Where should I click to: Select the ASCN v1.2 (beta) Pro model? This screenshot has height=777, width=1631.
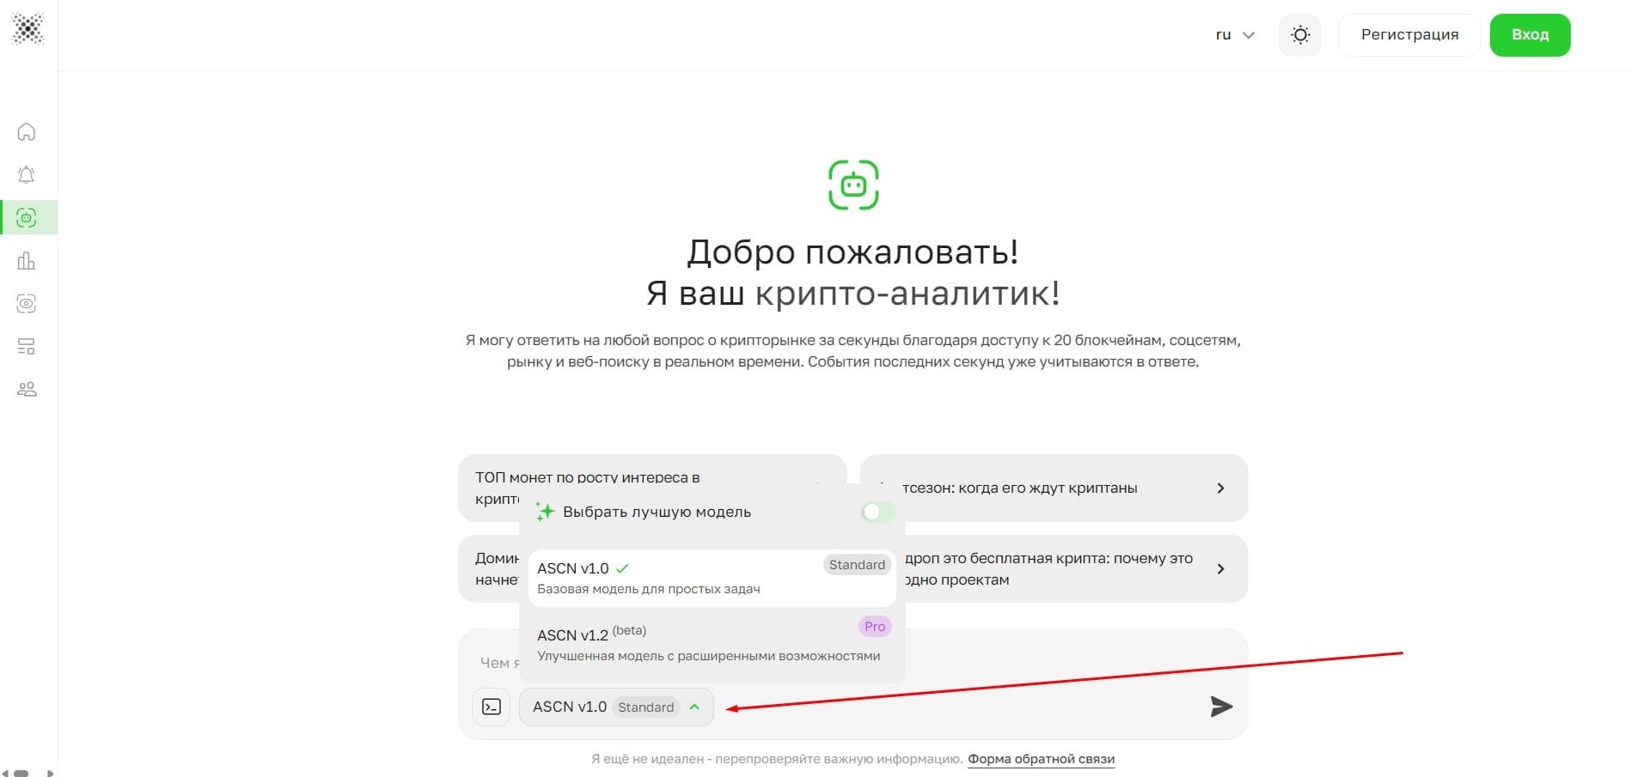[x=712, y=644]
